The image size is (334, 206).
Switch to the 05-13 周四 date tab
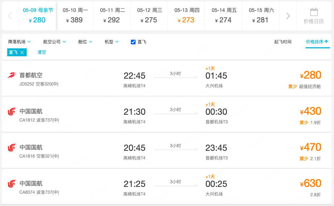tap(187, 16)
